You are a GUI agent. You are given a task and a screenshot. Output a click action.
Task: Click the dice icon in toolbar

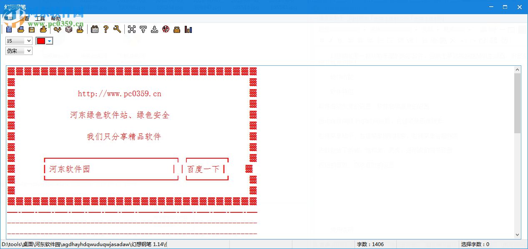(x=69, y=29)
